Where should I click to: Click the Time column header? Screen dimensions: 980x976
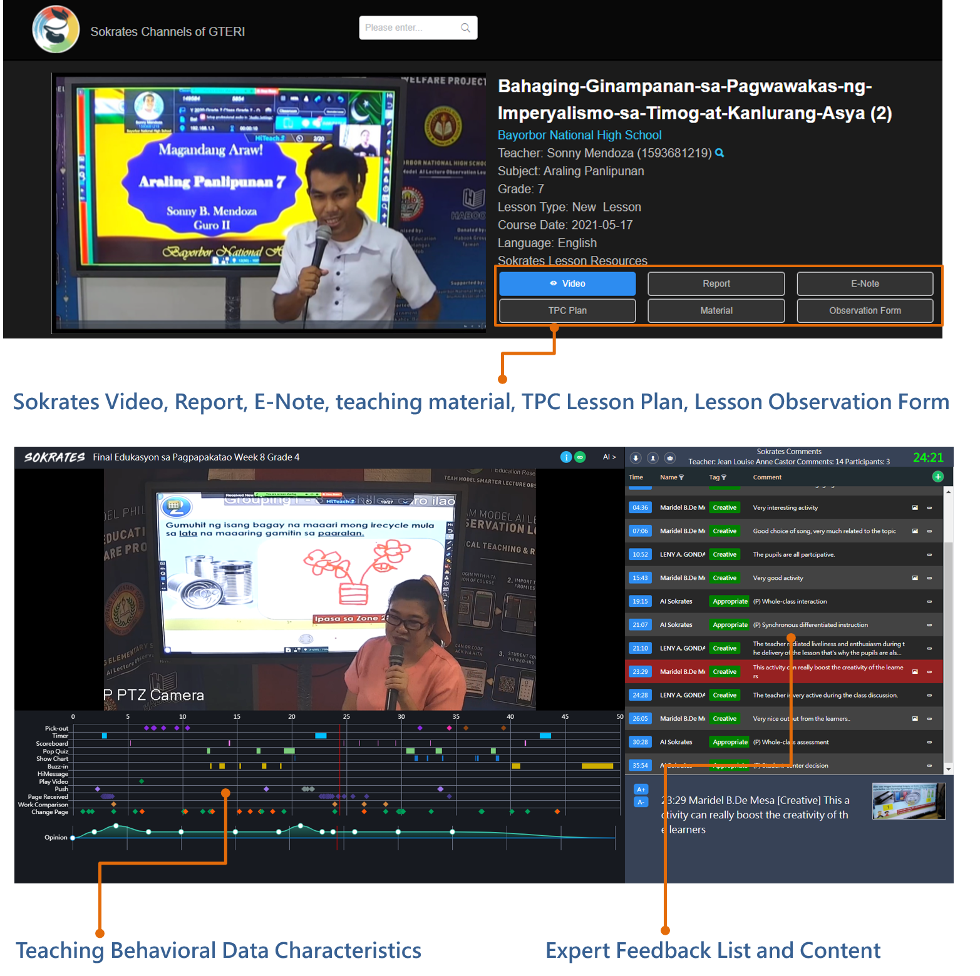(636, 477)
